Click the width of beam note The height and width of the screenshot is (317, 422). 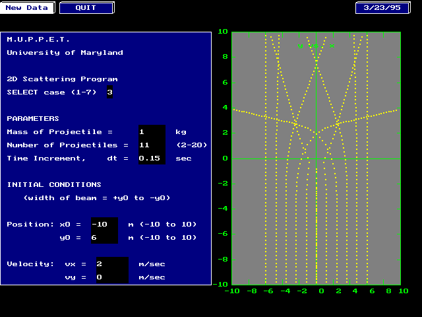point(97,198)
